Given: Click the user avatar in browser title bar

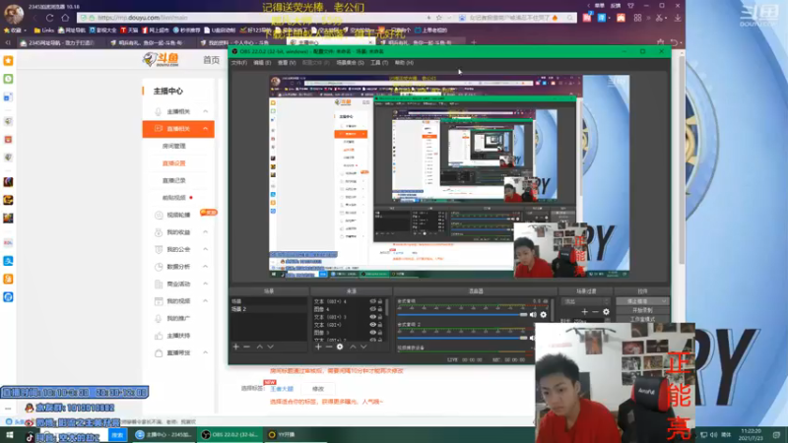Looking at the screenshot, I should (14, 14).
